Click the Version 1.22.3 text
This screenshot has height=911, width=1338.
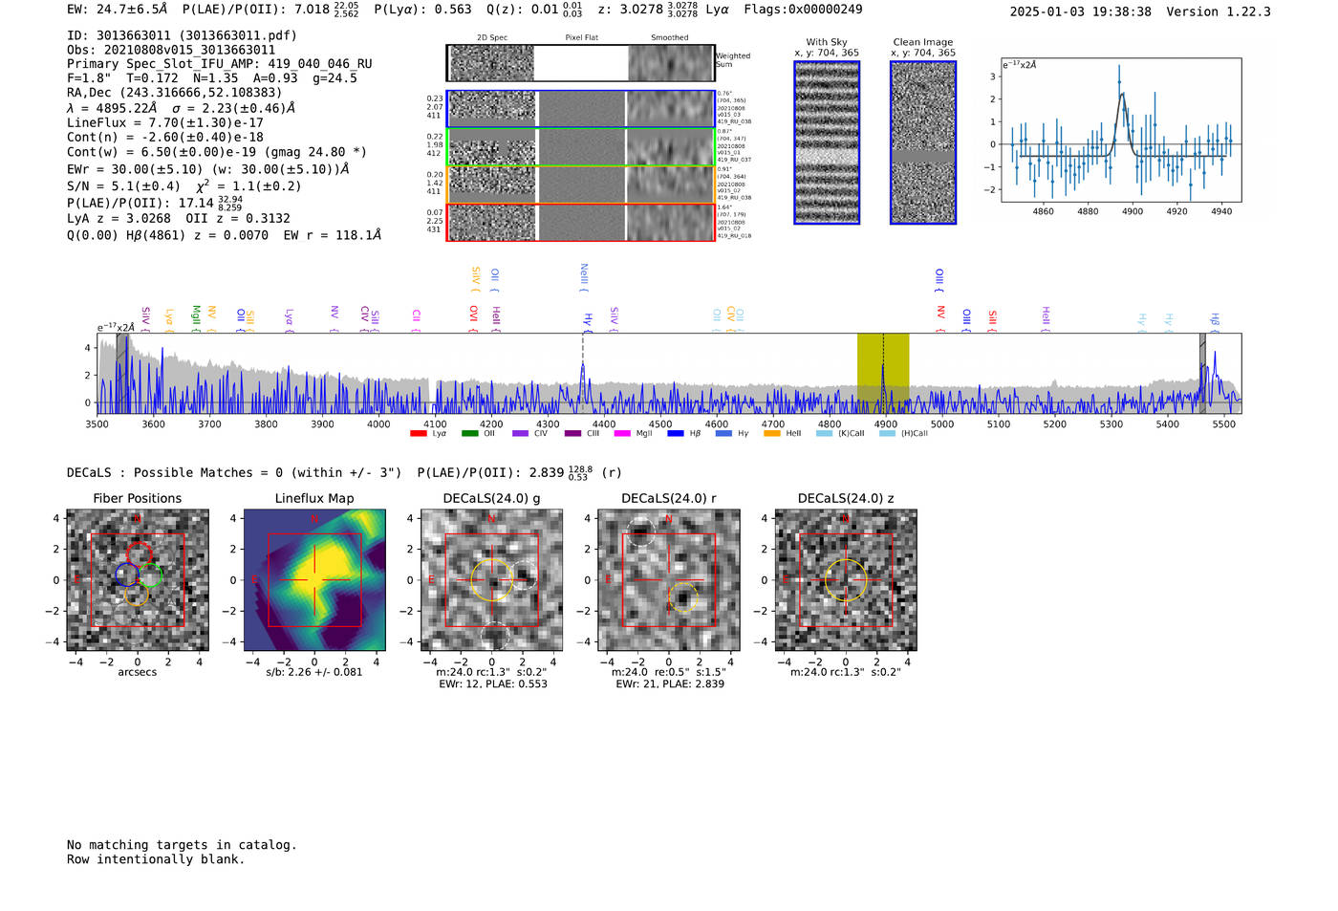click(x=1219, y=11)
